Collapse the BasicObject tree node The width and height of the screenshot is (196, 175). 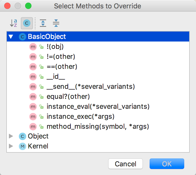click(11, 37)
